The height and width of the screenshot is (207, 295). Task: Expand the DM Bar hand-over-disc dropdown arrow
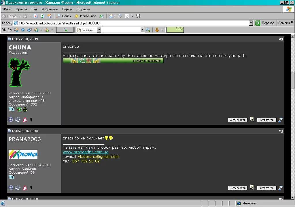[52, 30]
